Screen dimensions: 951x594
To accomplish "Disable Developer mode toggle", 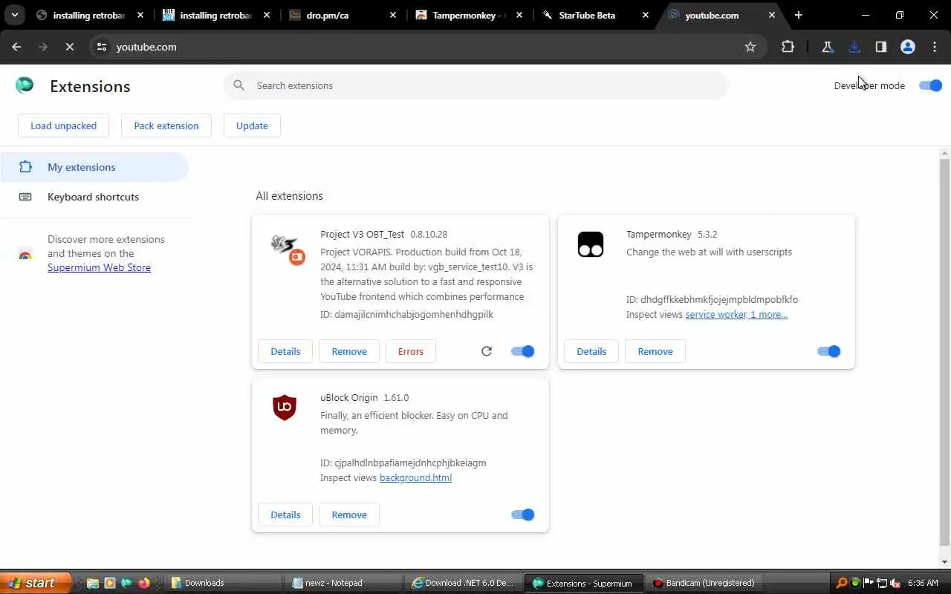I will 930,85.
